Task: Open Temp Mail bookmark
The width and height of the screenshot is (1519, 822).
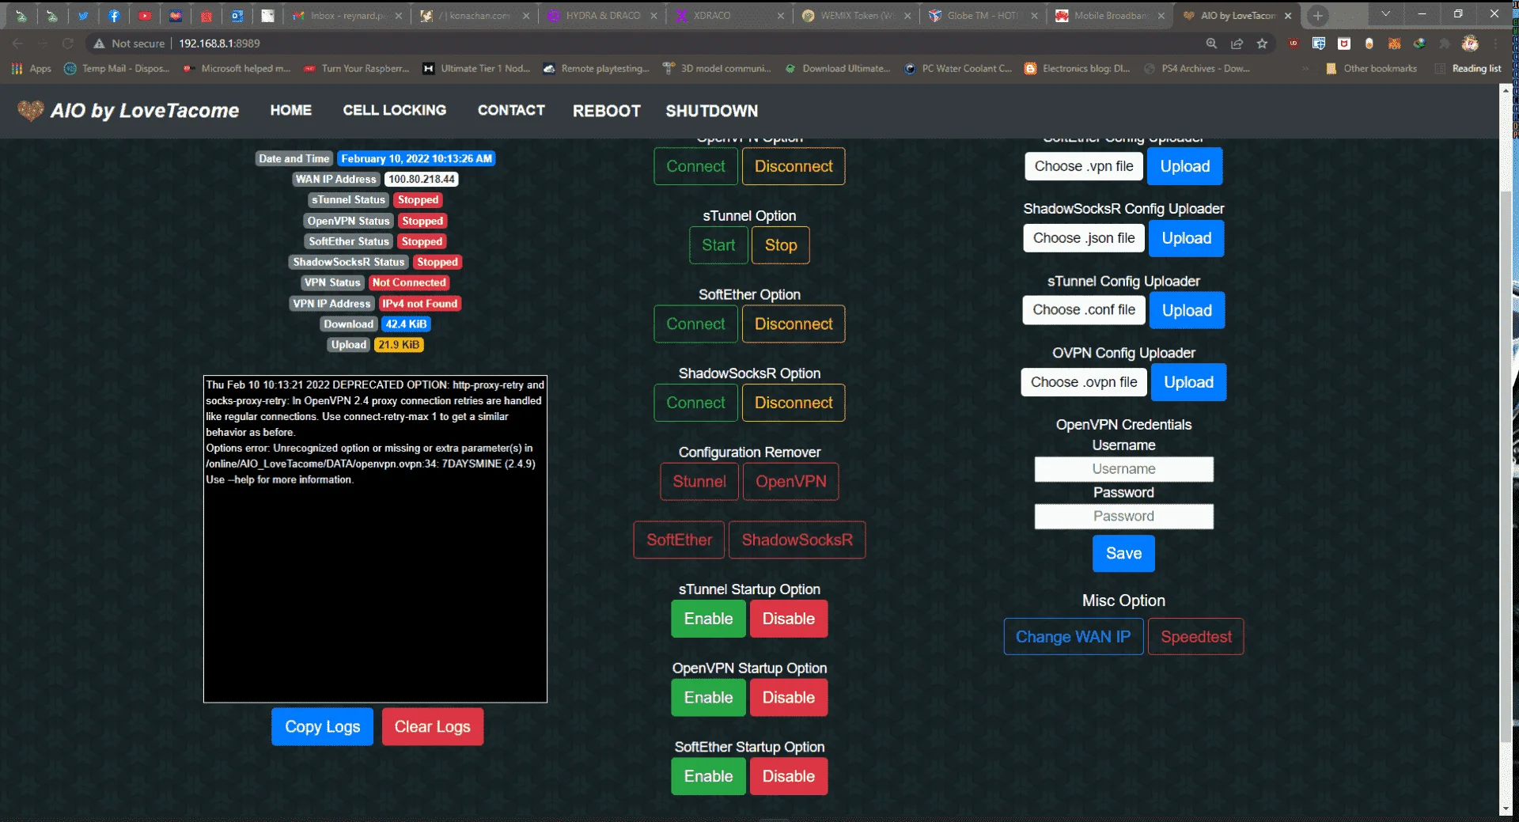Action: click(x=117, y=69)
